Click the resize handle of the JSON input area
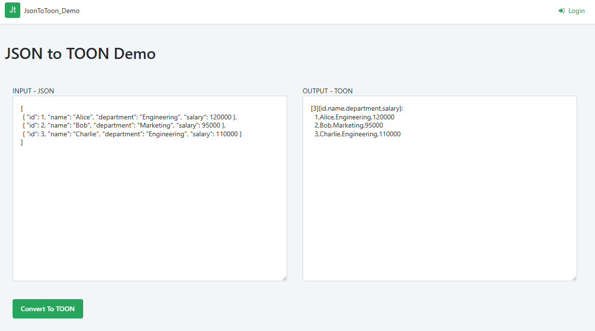This screenshot has width=595, height=331. click(x=284, y=278)
